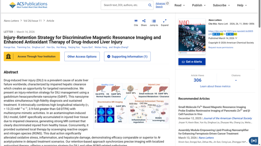The width and height of the screenshot is (261, 146).
Task: Open Supporting Information (1)
Action: pyautogui.click(x=127, y=56)
